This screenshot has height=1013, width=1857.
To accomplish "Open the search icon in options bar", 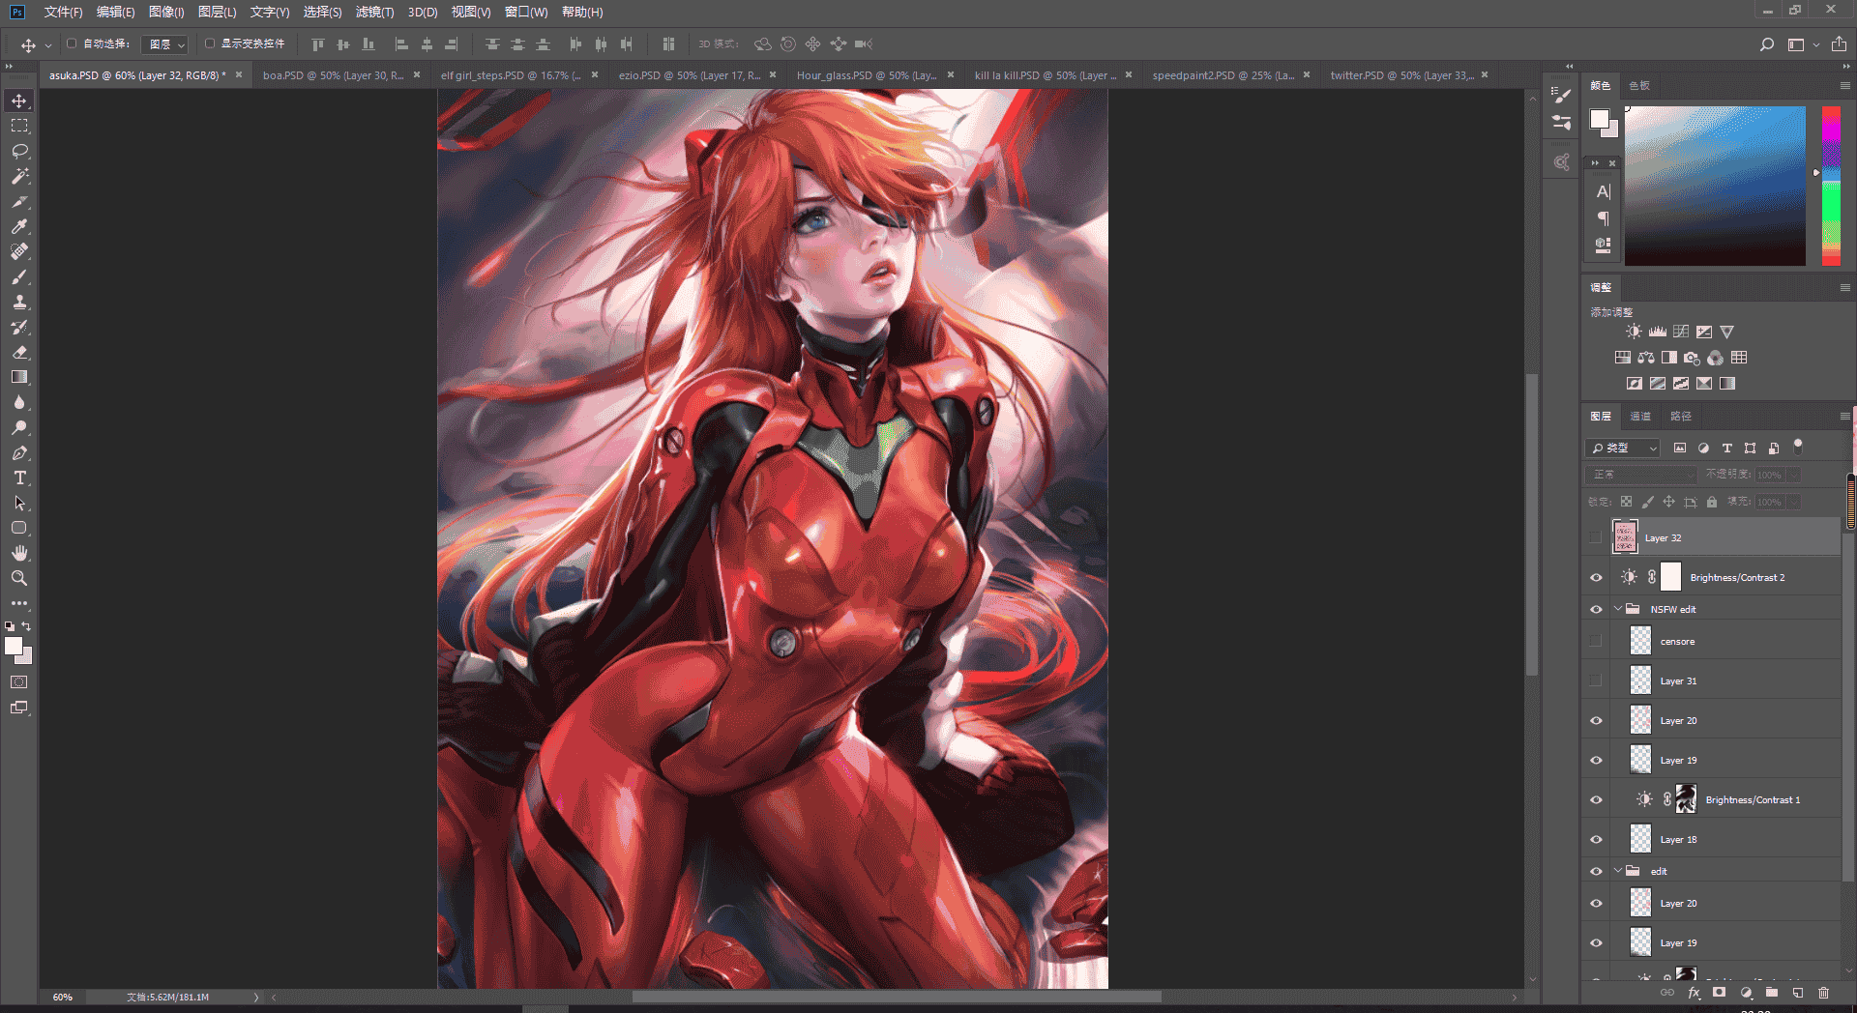I will click(1766, 44).
